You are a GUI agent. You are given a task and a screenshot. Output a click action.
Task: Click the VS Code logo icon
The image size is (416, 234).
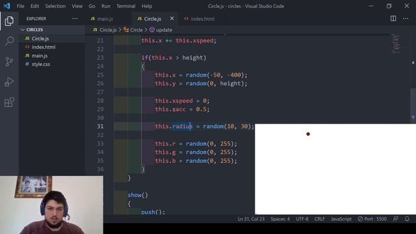(6, 6)
